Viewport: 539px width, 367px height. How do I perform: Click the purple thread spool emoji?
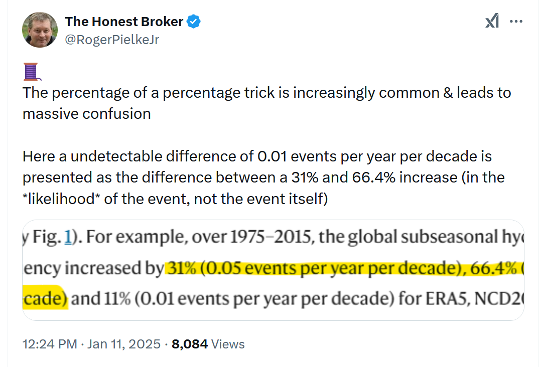(31, 71)
